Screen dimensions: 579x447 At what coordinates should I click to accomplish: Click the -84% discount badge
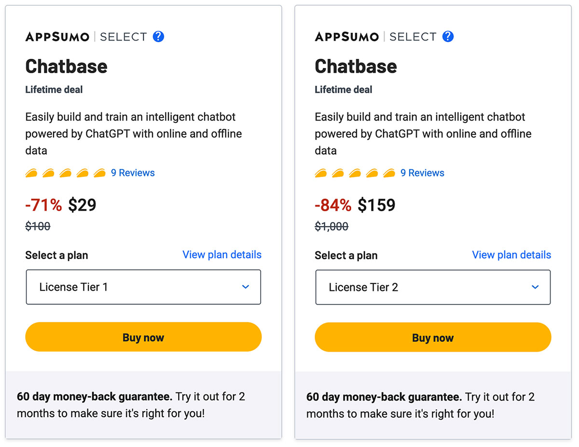(332, 204)
